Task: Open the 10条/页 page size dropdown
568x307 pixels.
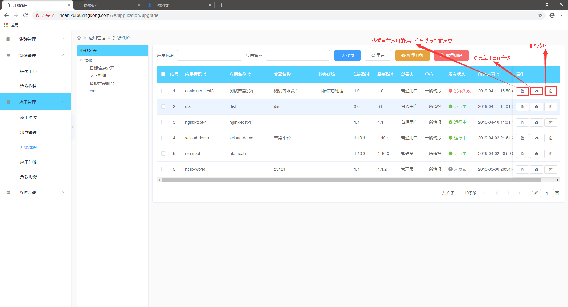Action: pyautogui.click(x=473, y=193)
